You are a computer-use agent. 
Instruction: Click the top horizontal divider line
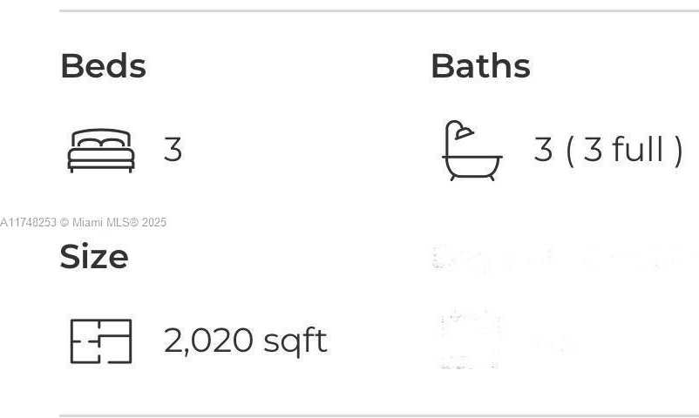379,10
